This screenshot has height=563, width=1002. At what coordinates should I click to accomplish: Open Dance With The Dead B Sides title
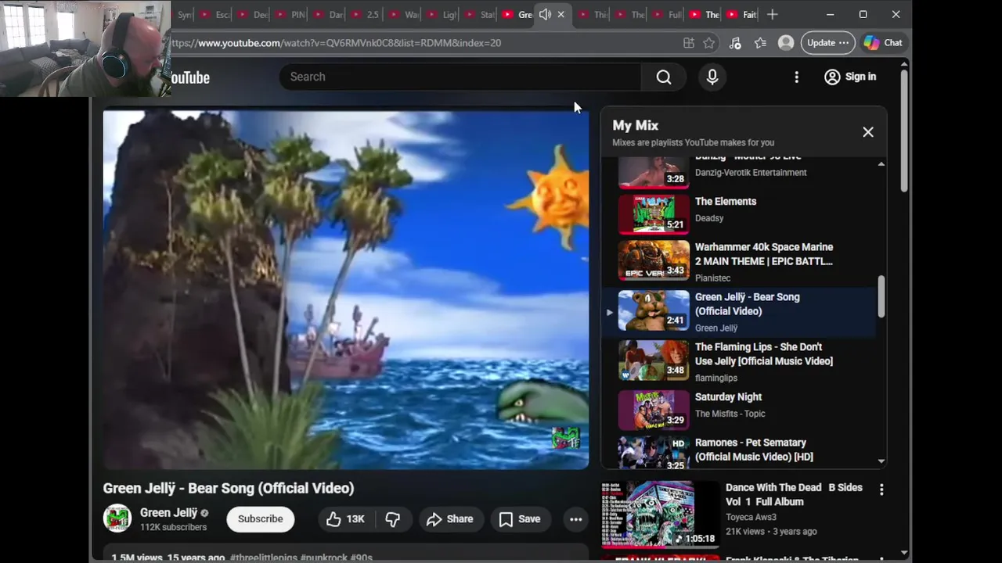(794, 494)
